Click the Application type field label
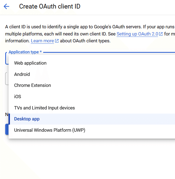 click(25, 52)
